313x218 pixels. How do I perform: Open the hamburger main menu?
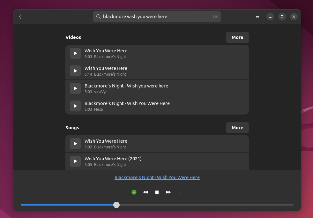(x=257, y=17)
